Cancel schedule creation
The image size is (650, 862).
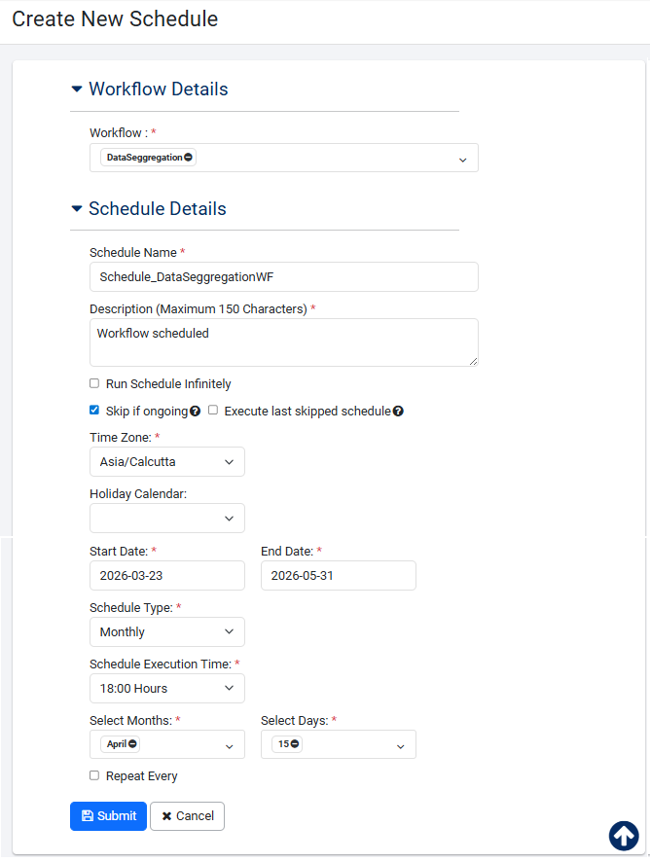[x=187, y=816]
